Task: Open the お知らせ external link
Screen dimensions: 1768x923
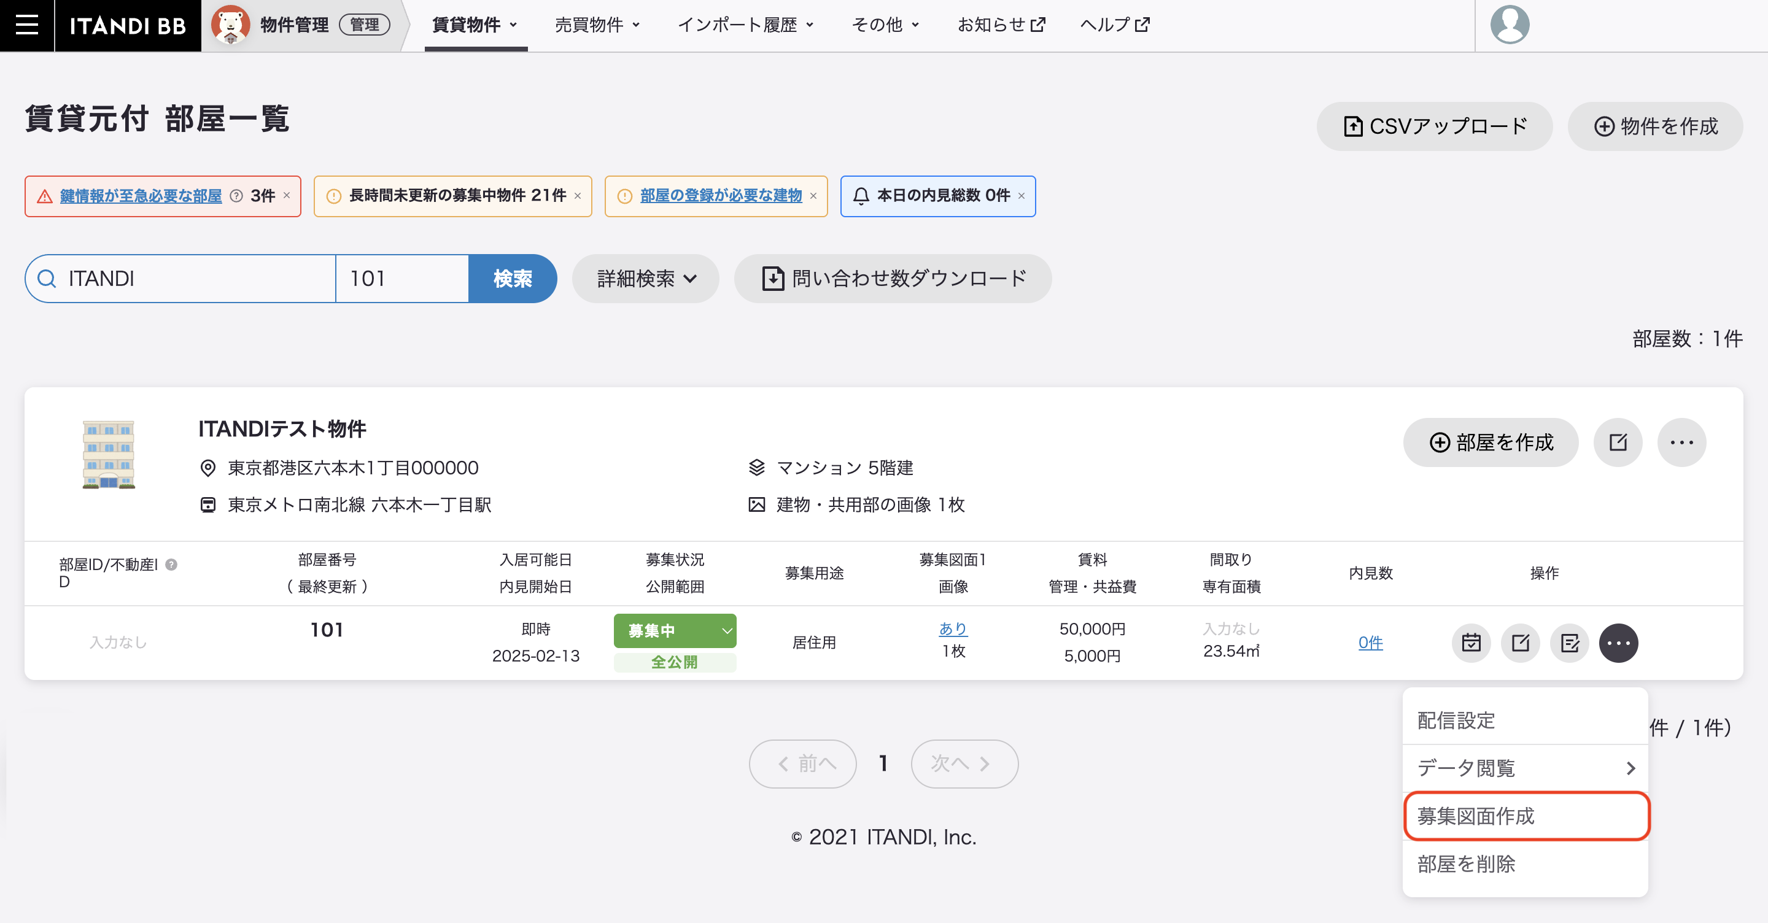Action: coord(1001,25)
